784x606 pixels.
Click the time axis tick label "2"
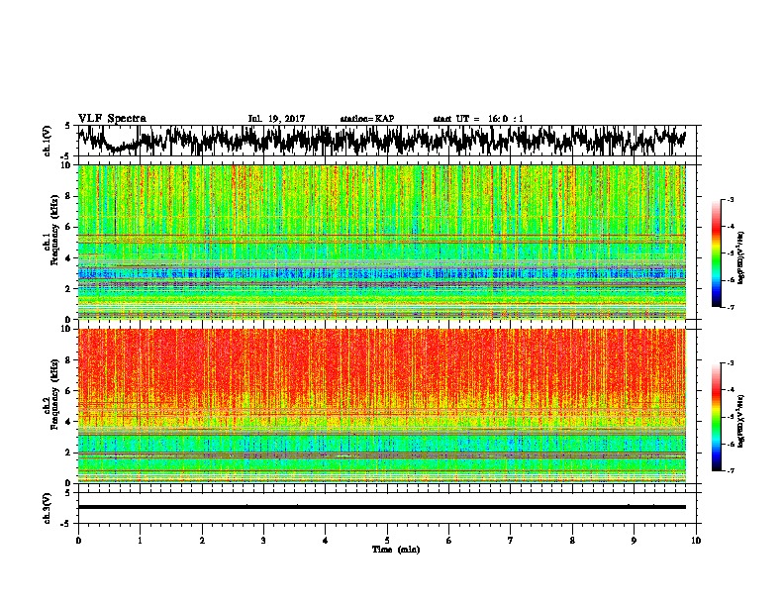point(202,540)
